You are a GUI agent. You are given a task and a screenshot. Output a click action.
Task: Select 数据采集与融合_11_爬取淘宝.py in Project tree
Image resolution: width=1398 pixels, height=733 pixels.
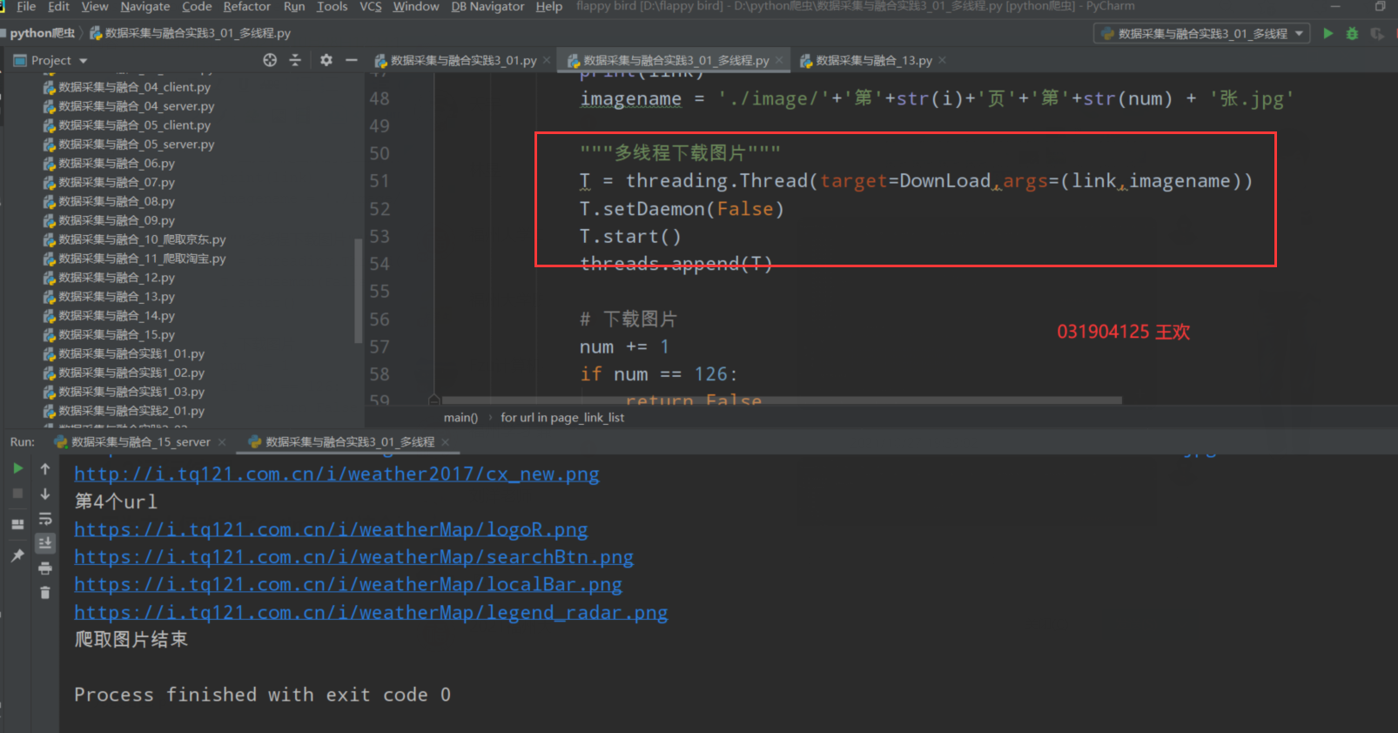pyautogui.click(x=142, y=259)
